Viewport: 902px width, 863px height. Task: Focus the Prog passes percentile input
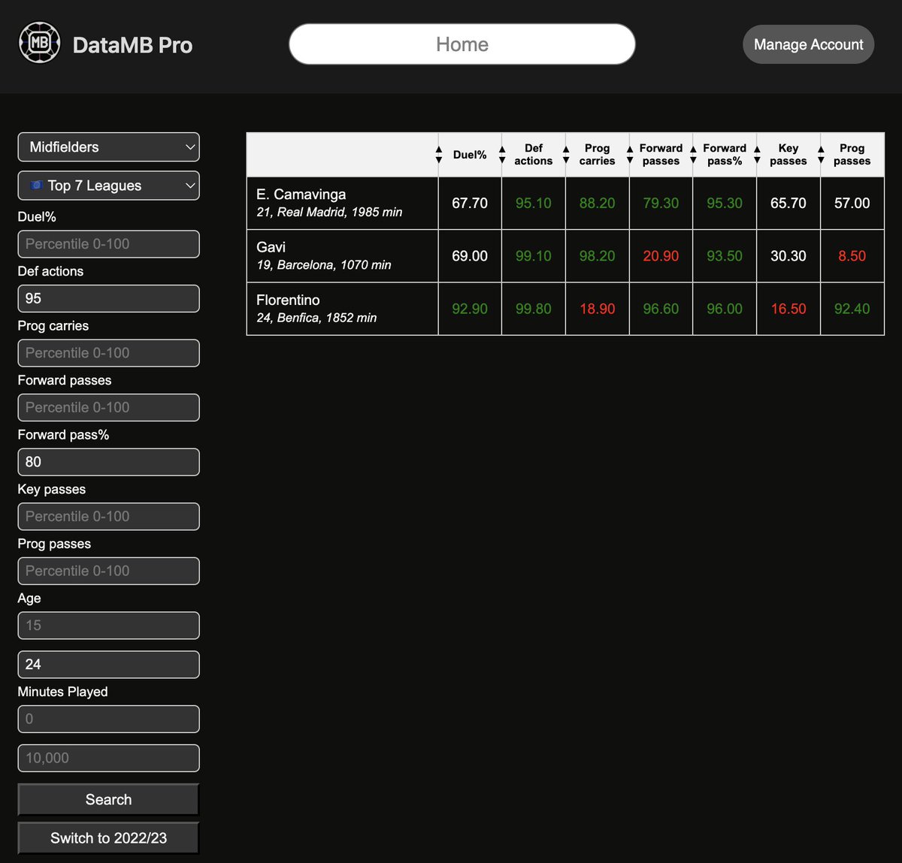click(108, 571)
